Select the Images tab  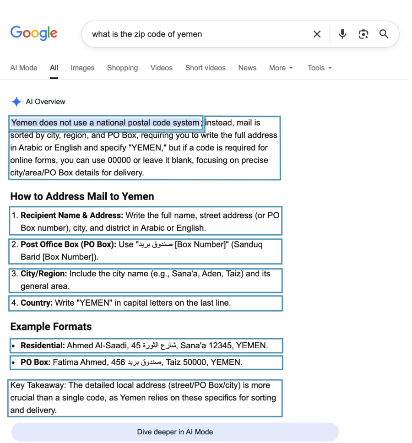(82, 68)
